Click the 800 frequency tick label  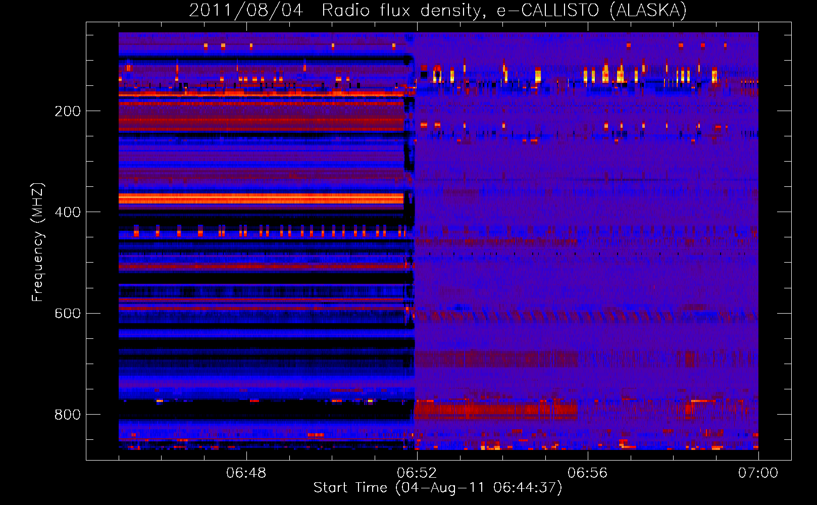pos(68,415)
